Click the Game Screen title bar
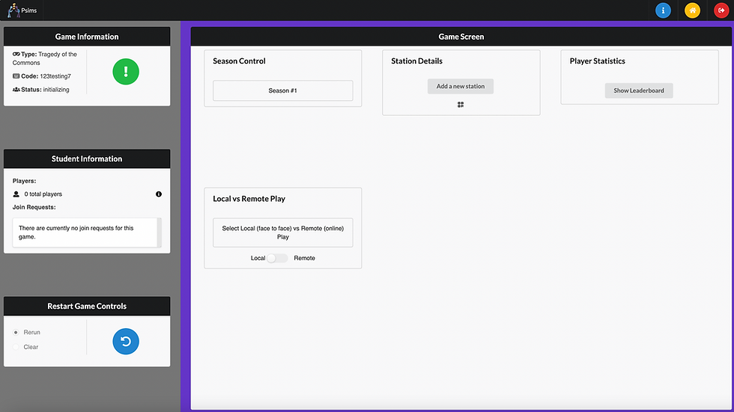Image resolution: width=734 pixels, height=412 pixels. 461,37
